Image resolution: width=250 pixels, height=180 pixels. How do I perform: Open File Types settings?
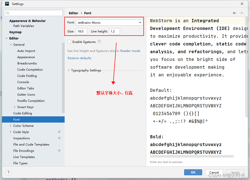(x=20, y=163)
